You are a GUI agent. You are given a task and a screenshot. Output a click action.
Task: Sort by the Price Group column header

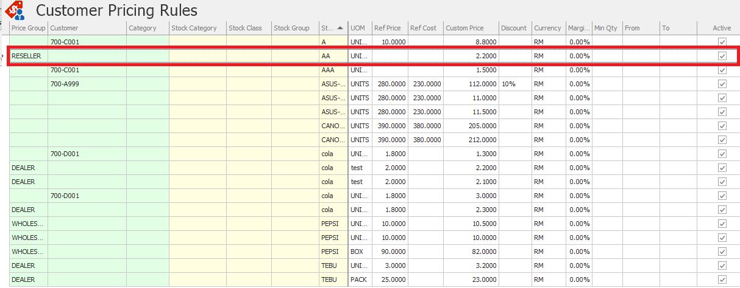(29, 28)
